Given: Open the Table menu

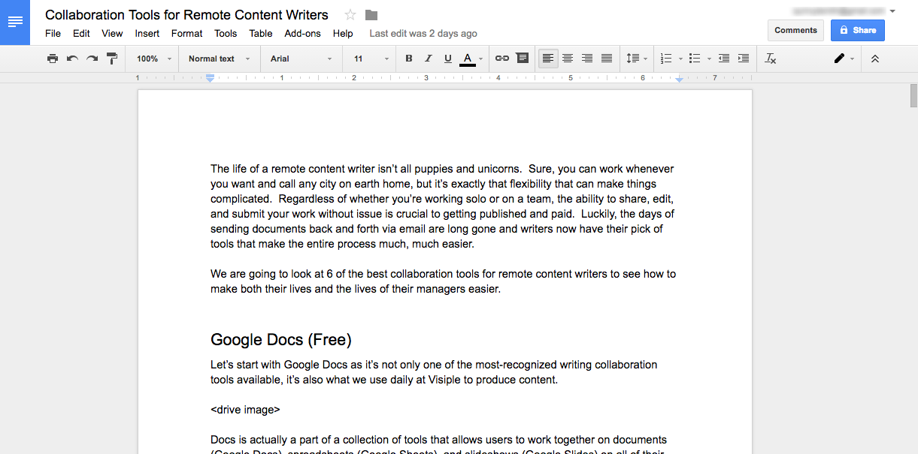Looking at the screenshot, I should [261, 33].
